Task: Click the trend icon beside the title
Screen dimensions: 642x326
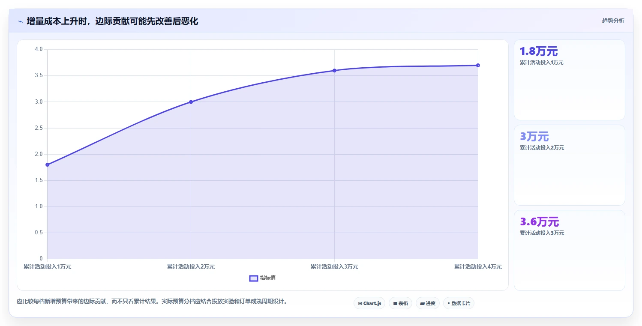Action: tap(20, 21)
